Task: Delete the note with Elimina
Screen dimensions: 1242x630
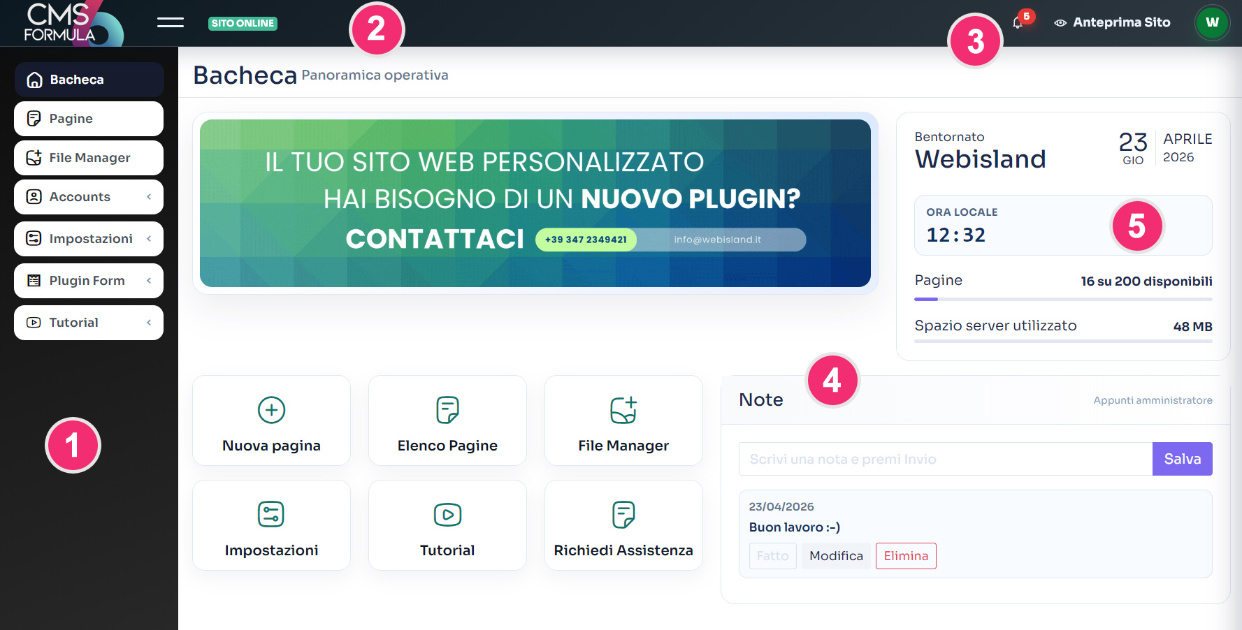Action: tap(905, 556)
